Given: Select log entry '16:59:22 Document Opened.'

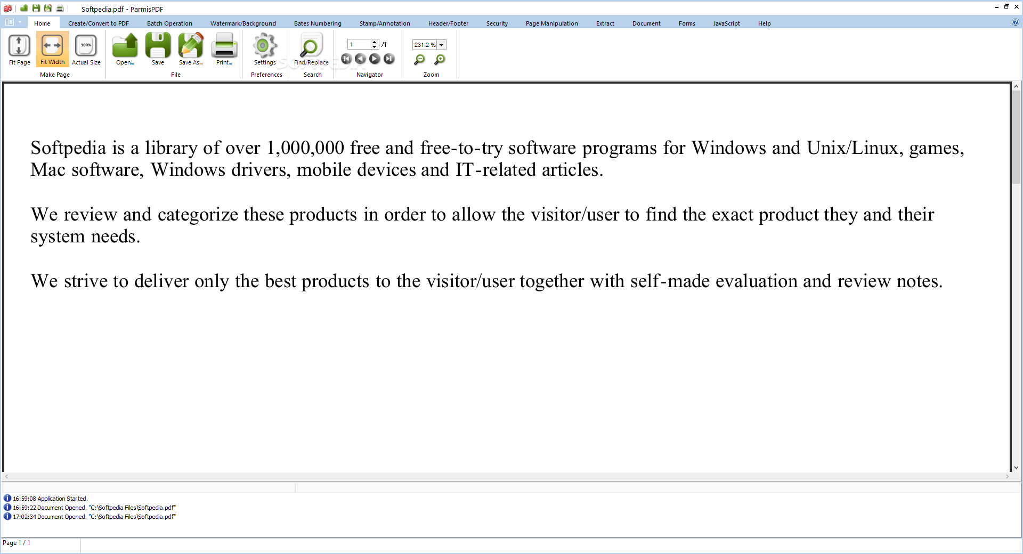Looking at the screenshot, I should [x=94, y=508].
